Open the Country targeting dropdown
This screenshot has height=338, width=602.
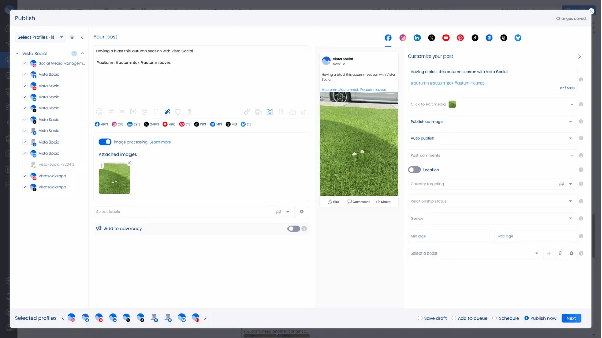point(571,184)
